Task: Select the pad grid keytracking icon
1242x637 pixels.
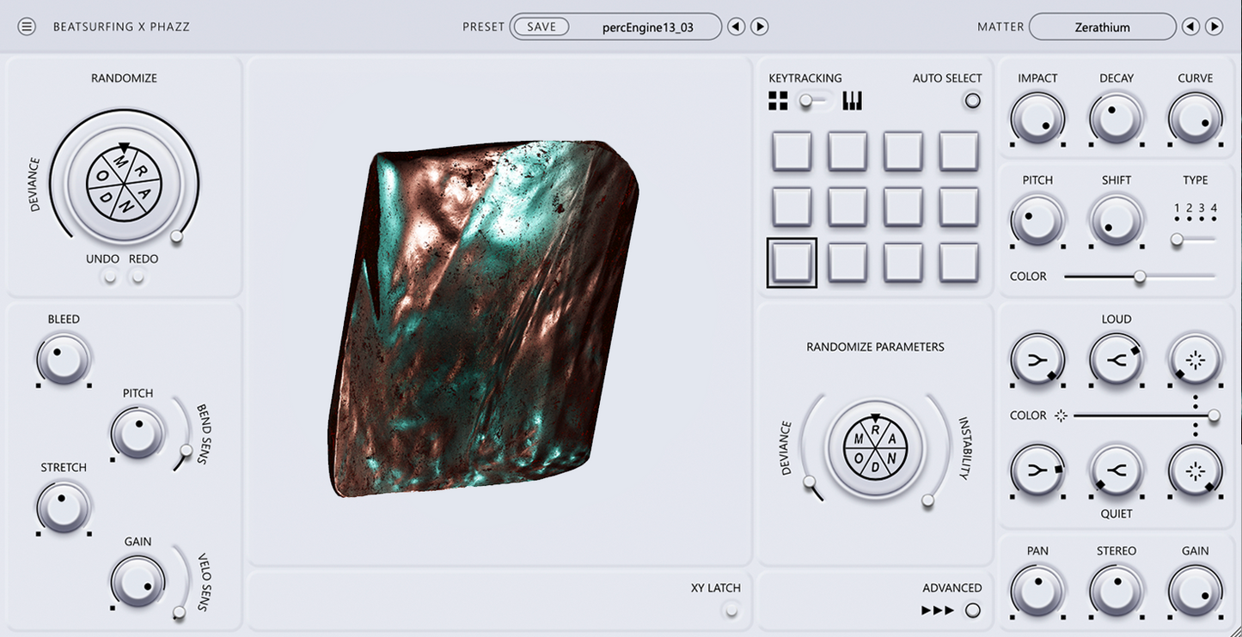Action: point(778,101)
